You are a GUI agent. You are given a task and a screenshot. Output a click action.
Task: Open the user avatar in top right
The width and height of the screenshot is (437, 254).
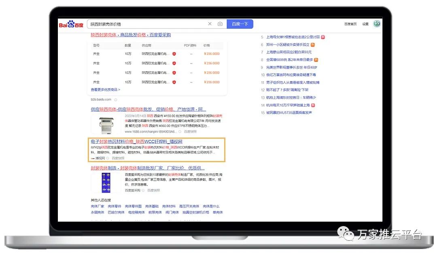[x=376, y=24]
